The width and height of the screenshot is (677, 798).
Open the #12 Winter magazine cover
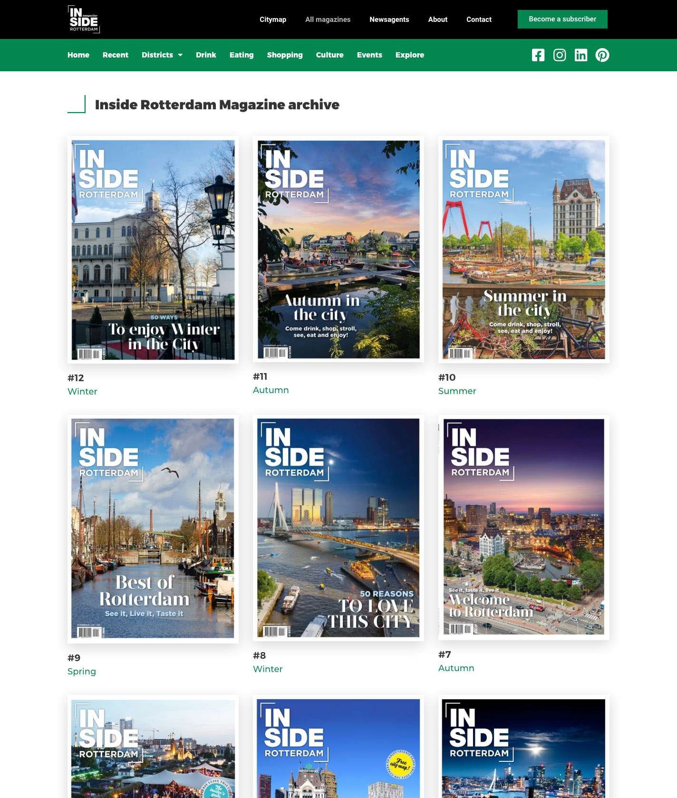click(x=153, y=250)
